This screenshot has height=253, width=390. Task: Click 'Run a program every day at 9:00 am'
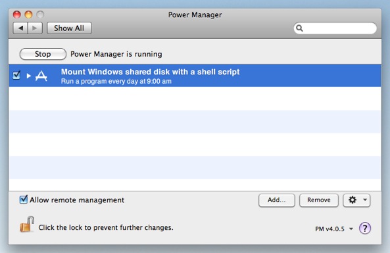(116, 81)
